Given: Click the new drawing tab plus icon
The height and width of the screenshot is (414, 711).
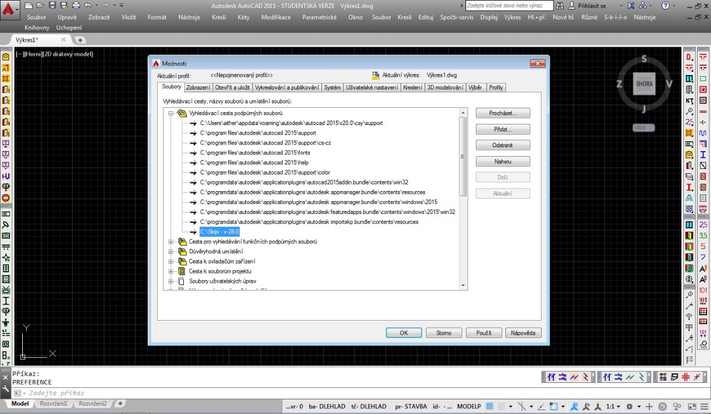Looking at the screenshot, I should 80,40.
